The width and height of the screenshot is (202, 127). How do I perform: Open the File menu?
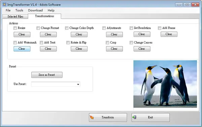(8, 10)
